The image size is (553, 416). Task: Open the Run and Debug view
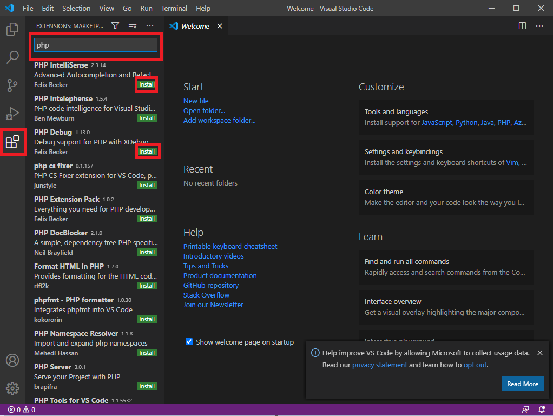click(12, 114)
